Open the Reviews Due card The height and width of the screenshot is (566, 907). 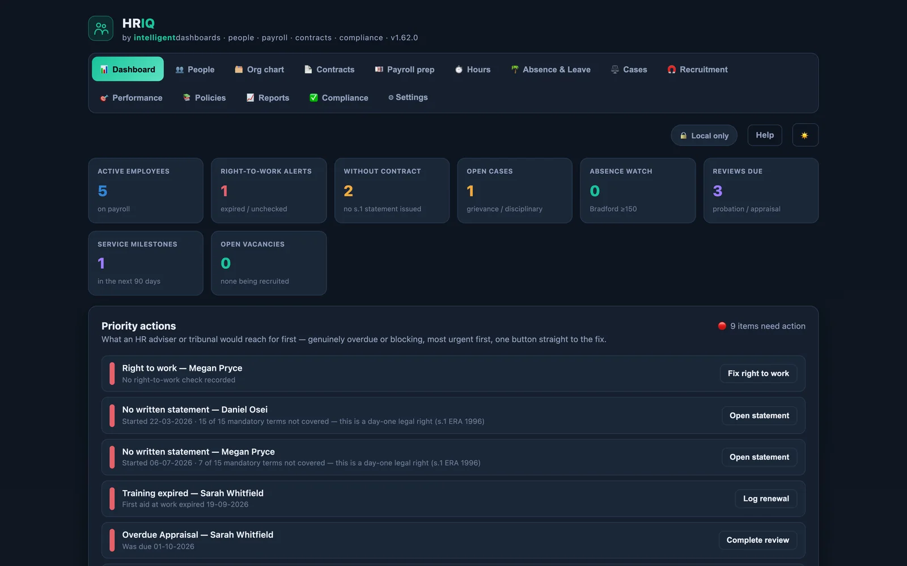point(761,191)
